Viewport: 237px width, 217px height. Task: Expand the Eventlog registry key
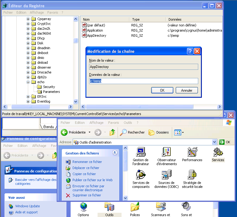click(28, 101)
